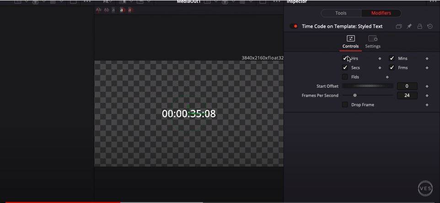Click the Drop Frame keyframe diamond

click(427, 105)
